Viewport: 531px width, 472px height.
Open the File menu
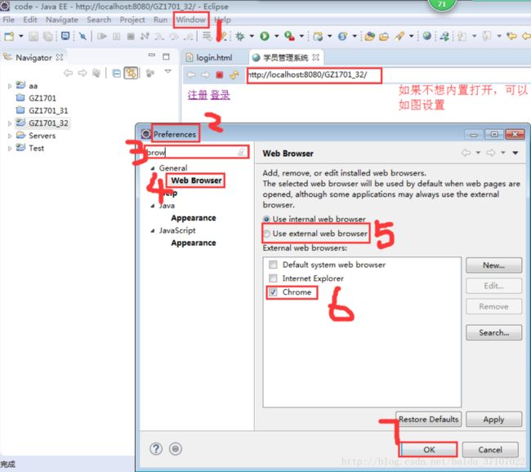[x=8, y=20]
